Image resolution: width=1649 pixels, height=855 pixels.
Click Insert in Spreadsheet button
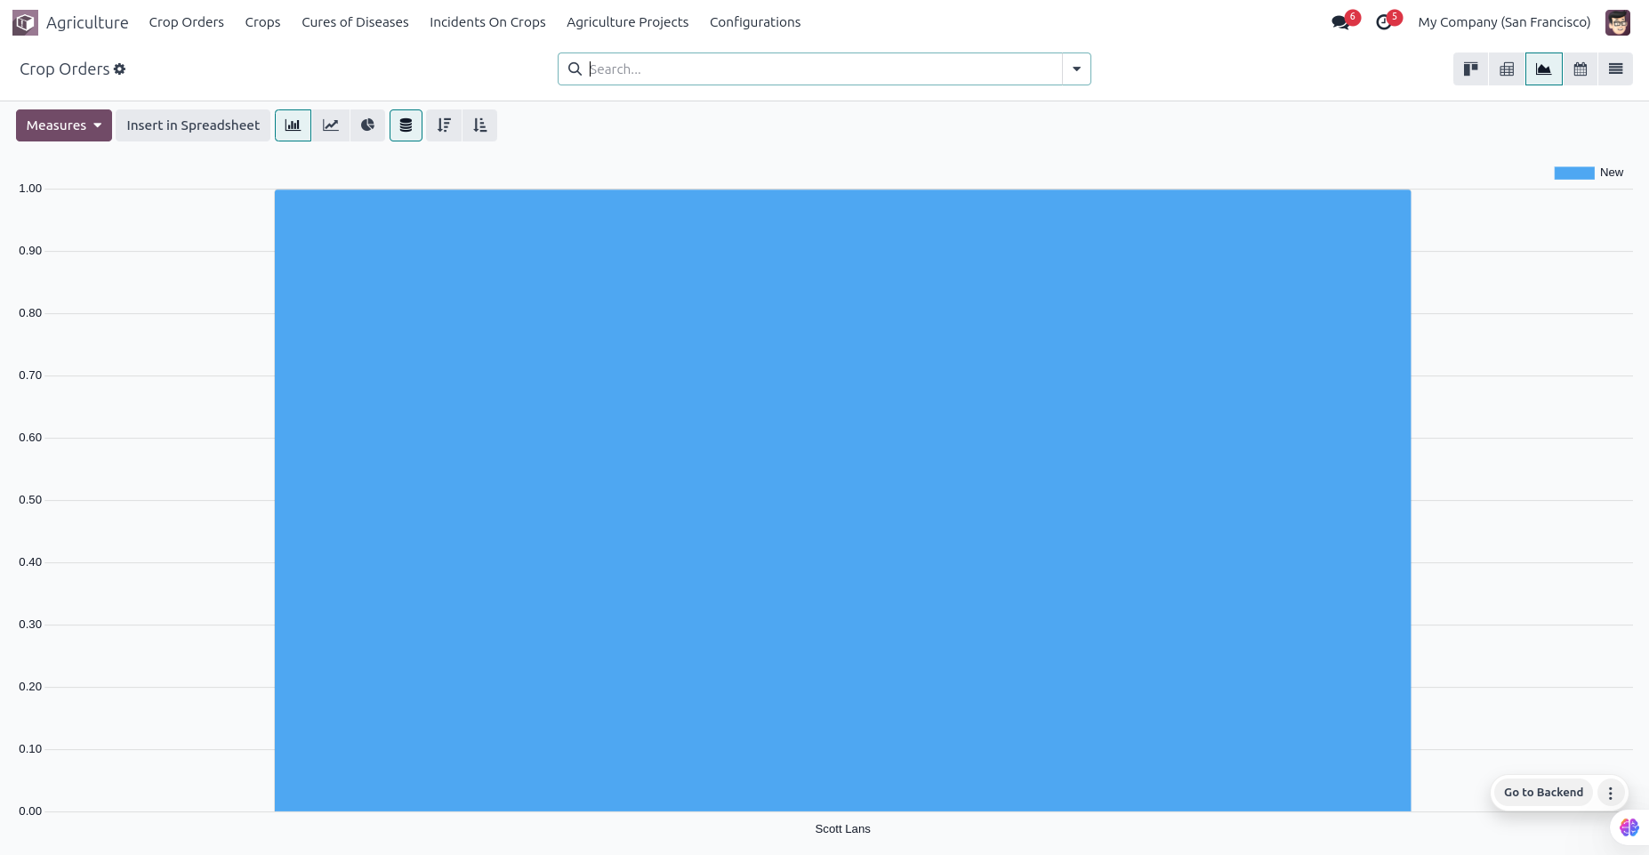tap(193, 125)
